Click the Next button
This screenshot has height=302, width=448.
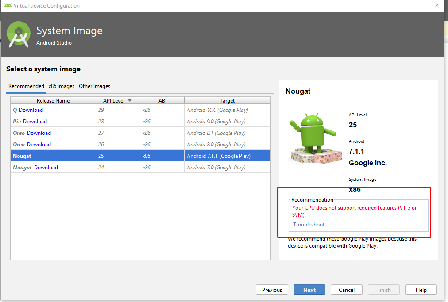(309, 290)
